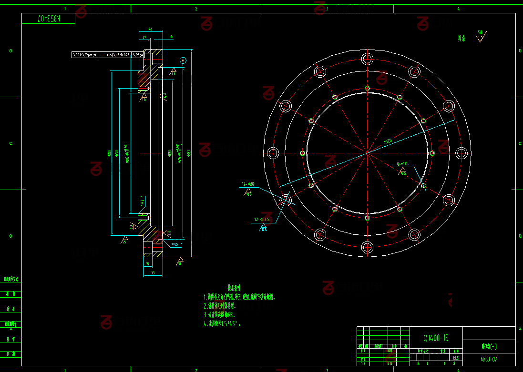Select the surface roughness symbol labeled 50 at top right

480,38
